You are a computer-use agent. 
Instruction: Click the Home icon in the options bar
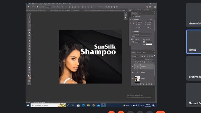click(29, 7)
